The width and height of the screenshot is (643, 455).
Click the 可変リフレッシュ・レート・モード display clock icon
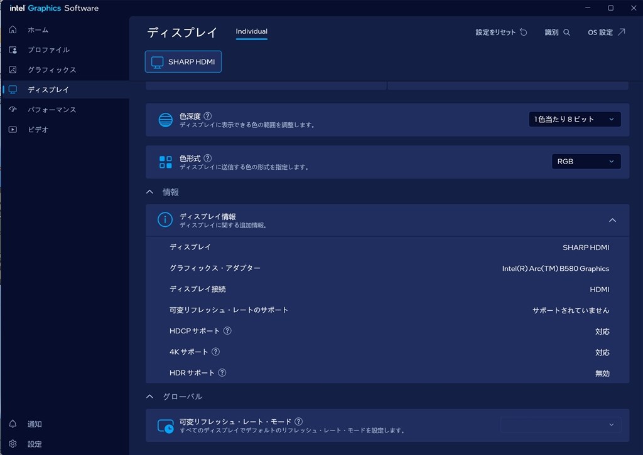pyautogui.click(x=165, y=426)
